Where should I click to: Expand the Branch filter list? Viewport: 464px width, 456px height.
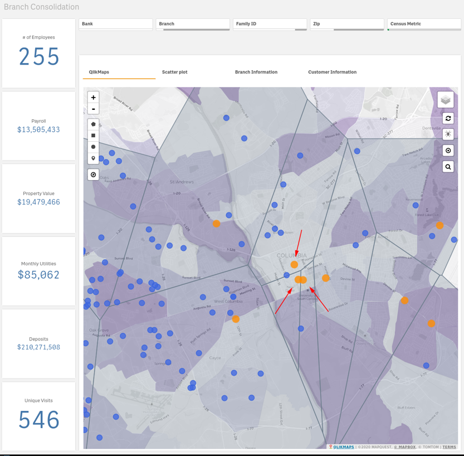coord(193,24)
